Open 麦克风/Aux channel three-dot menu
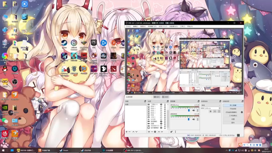 click(x=198, y=110)
